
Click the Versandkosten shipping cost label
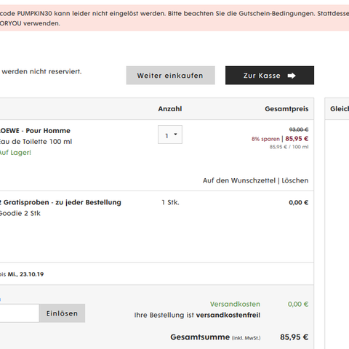pyautogui.click(x=235, y=304)
